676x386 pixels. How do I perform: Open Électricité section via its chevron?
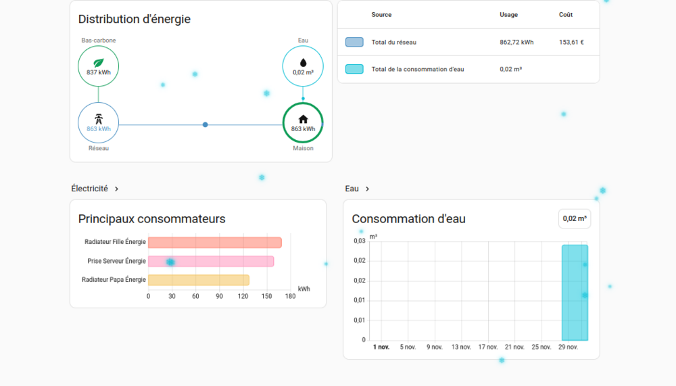(116, 189)
